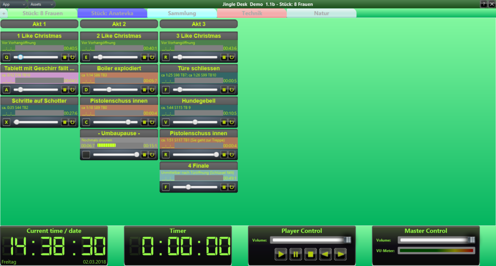The height and width of the screenshot is (266, 496).
Task: Stop playback in Player Control
Action: (x=311, y=254)
